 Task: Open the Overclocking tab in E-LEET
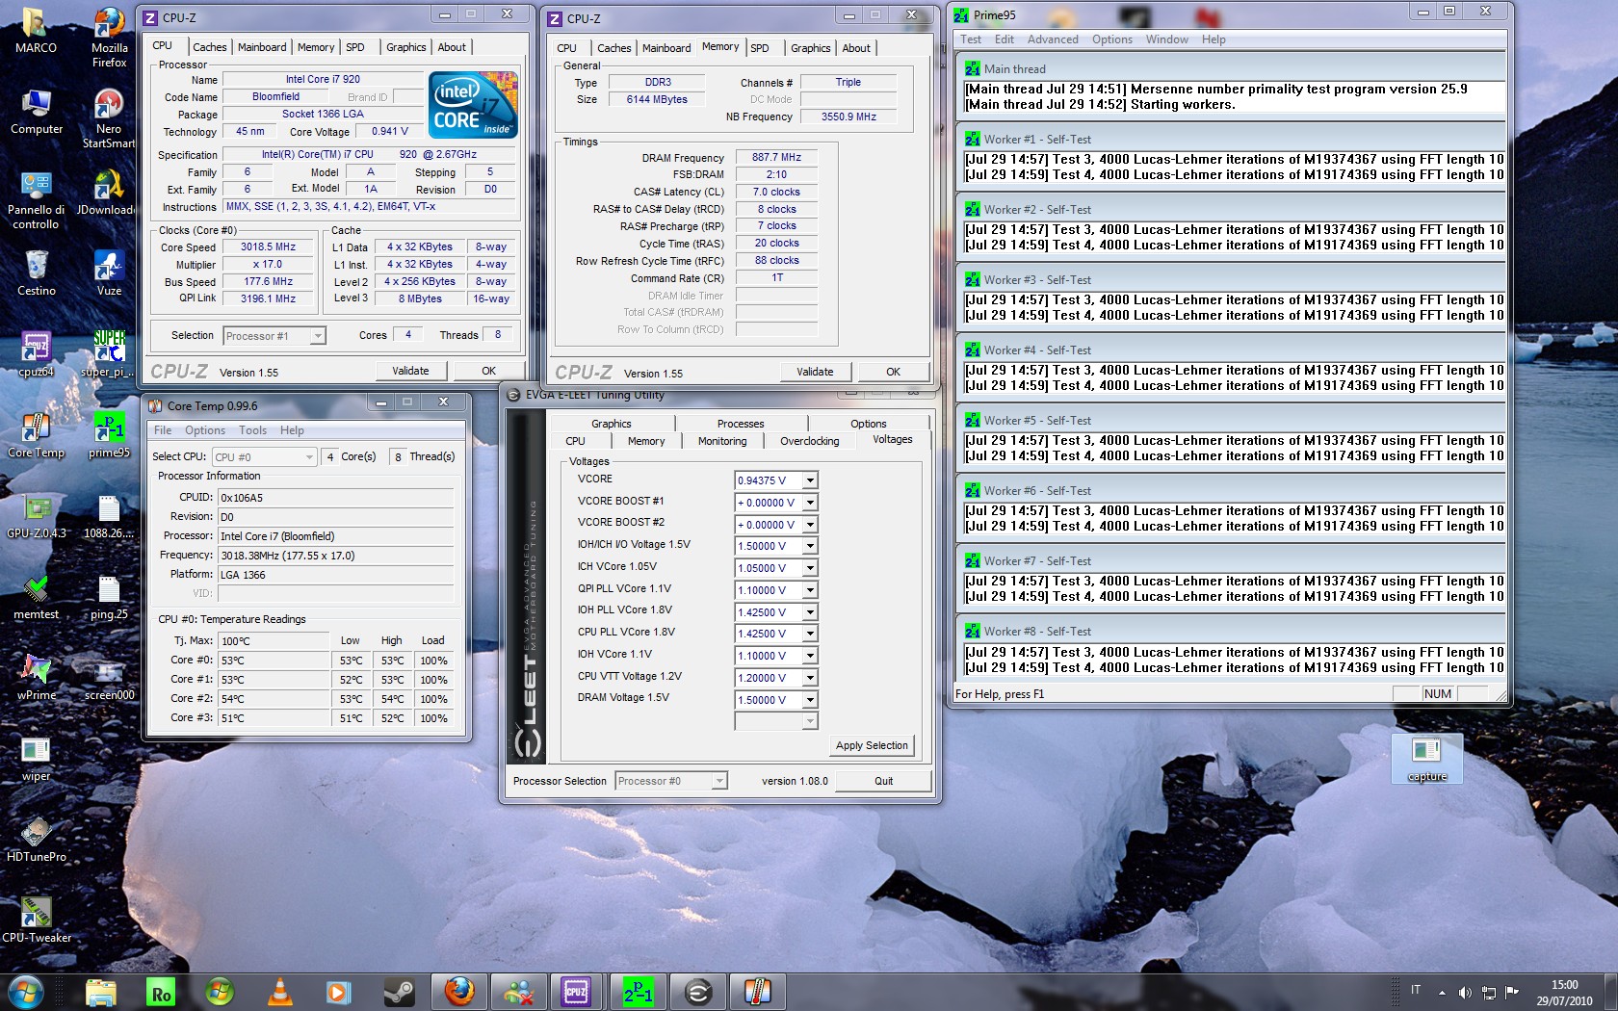tap(809, 441)
